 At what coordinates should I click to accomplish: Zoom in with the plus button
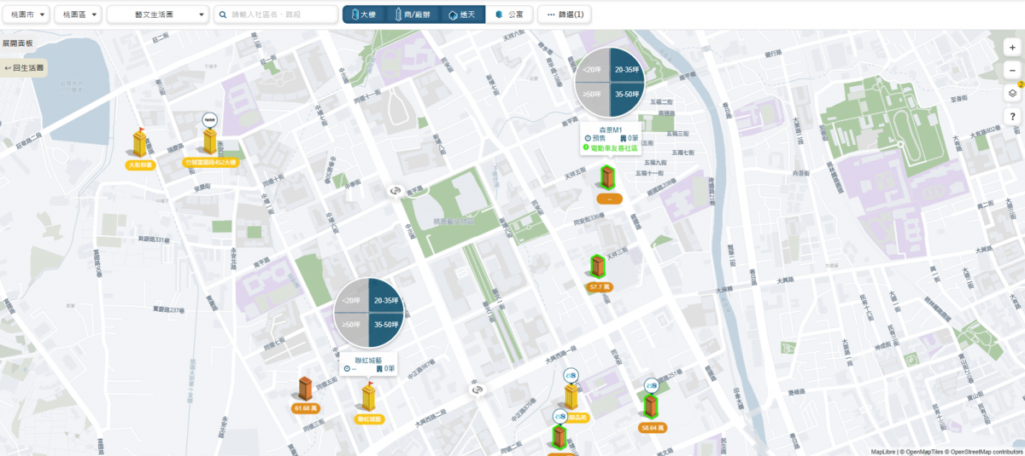pos(1012,49)
